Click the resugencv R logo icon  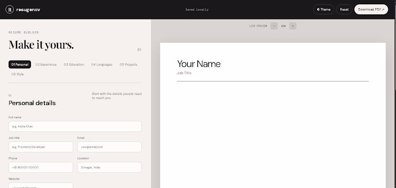click(x=10, y=10)
